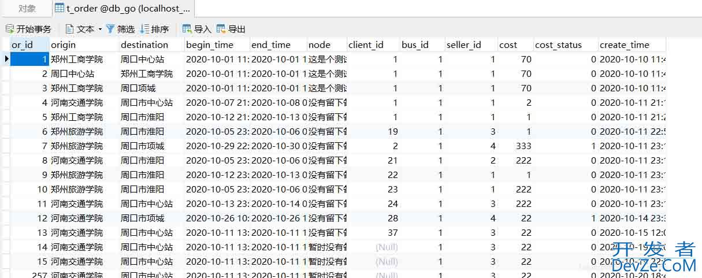The image size is (702, 278).
Task: Click or_id cell 257
Action: pyautogui.click(x=29, y=274)
